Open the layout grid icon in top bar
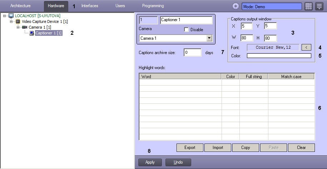The height and width of the screenshot is (169, 327). pyautogui.click(x=308, y=6)
